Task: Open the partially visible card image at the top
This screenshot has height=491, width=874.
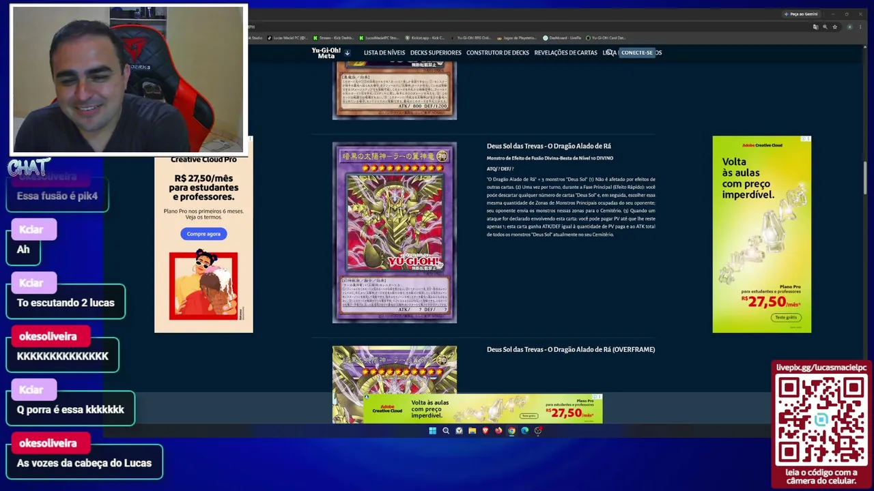Action: (x=395, y=91)
